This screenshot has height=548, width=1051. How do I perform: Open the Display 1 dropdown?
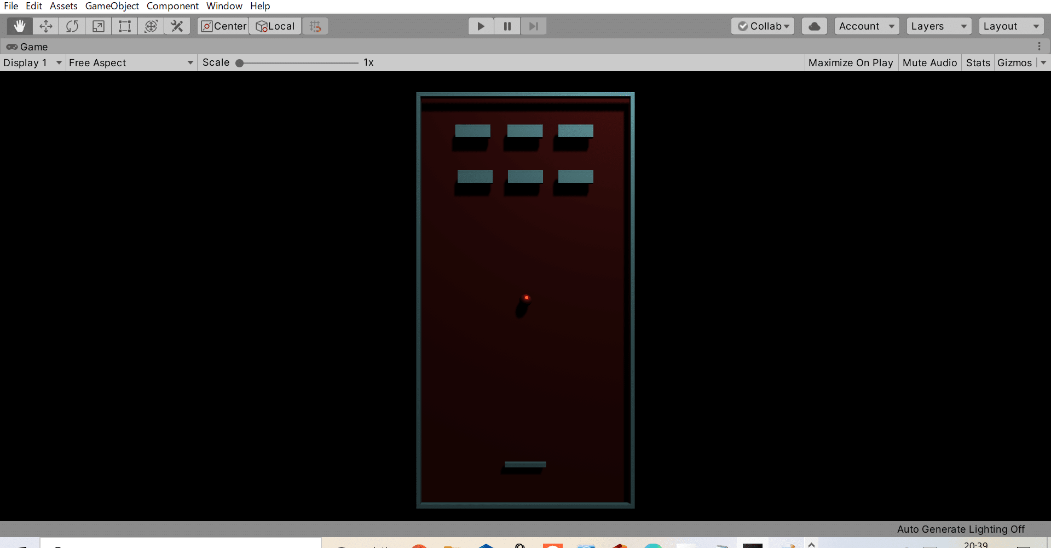(32, 63)
